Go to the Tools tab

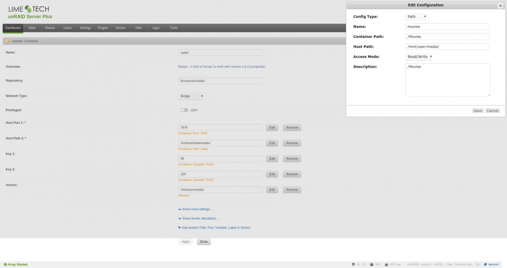tap(173, 28)
